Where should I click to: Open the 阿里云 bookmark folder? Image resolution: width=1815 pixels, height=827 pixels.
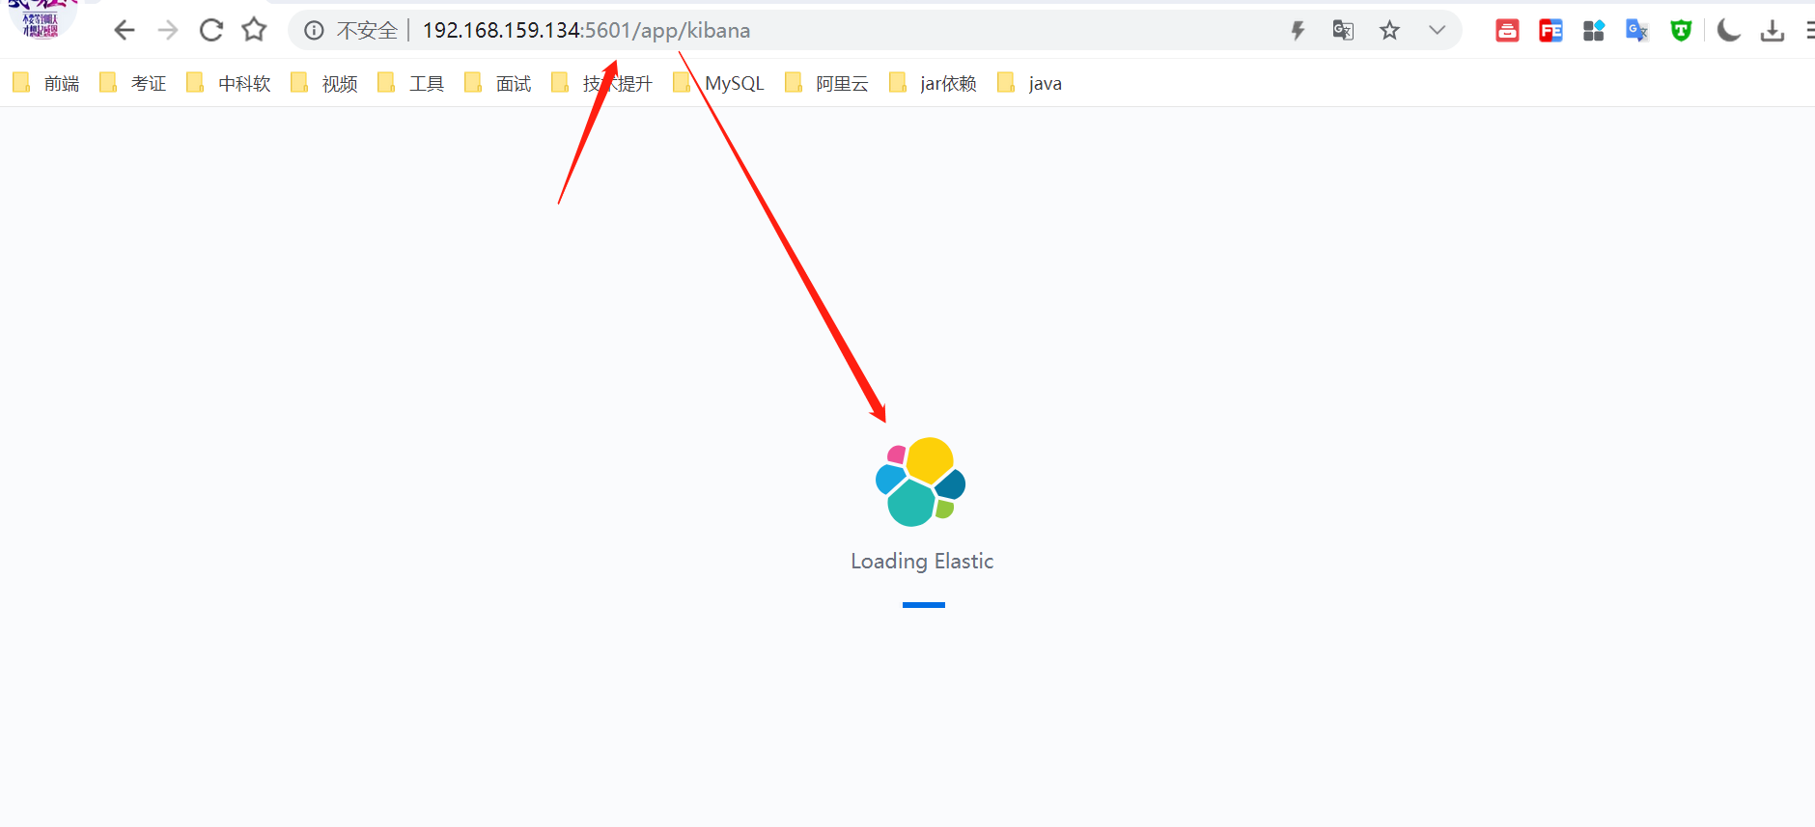826,84
